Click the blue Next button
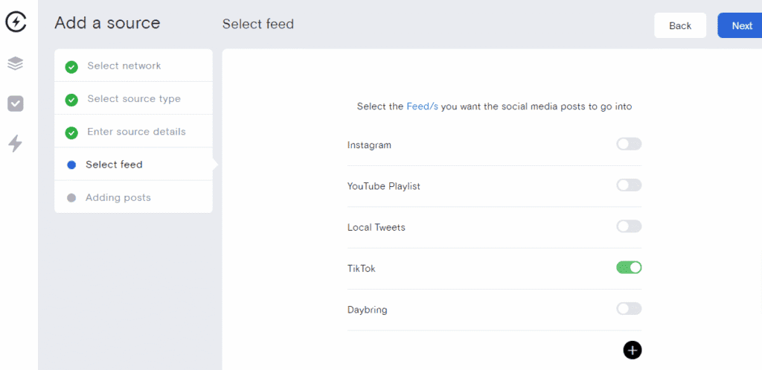Viewport: 762px width, 370px height. (x=740, y=26)
